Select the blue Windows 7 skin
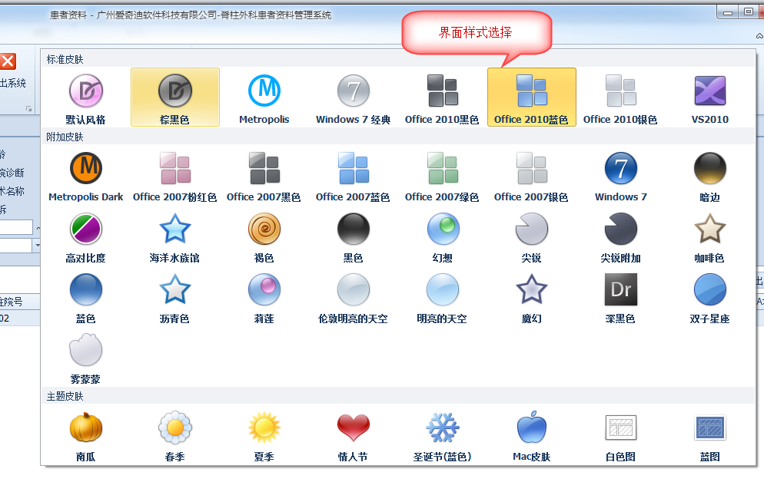The width and height of the screenshot is (764, 482). click(621, 177)
